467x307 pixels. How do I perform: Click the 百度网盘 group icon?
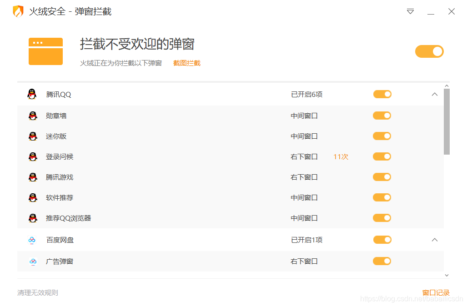tap(32, 240)
